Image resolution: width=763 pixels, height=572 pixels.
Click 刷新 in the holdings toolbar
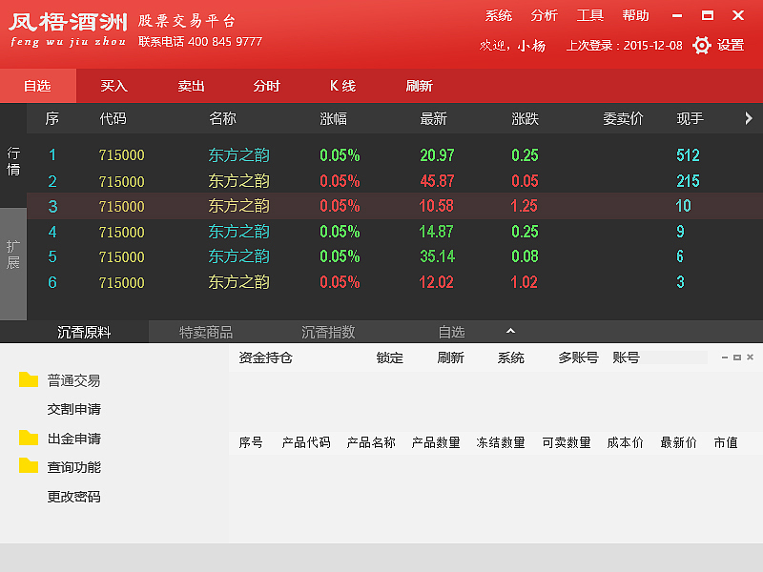click(450, 358)
